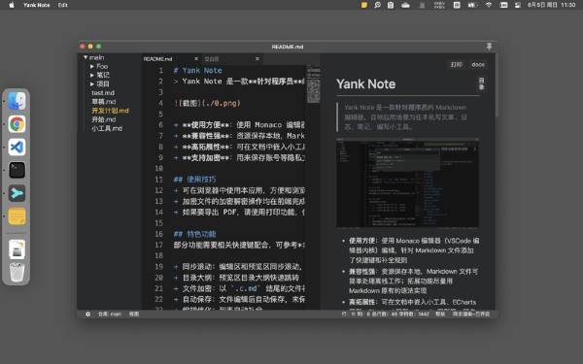This screenshot has height=364, width=583.
Task: Collapse the main repository tree node
Action: point(86,57)
